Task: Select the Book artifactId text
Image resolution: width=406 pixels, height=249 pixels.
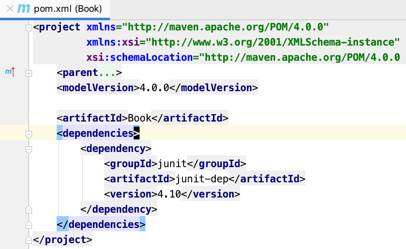Action: pos(140,118)
